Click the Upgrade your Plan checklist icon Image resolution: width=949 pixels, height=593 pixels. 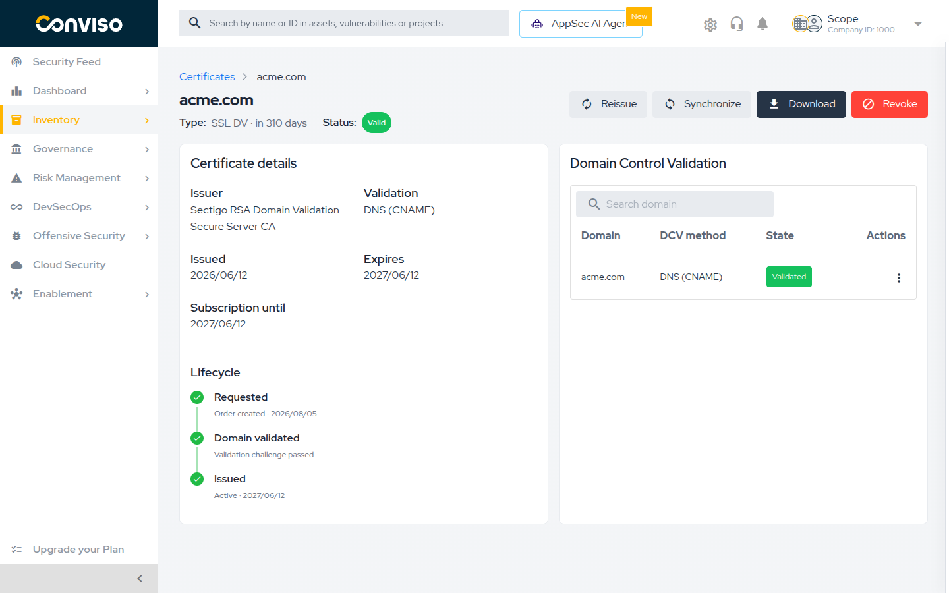[16, 550]
